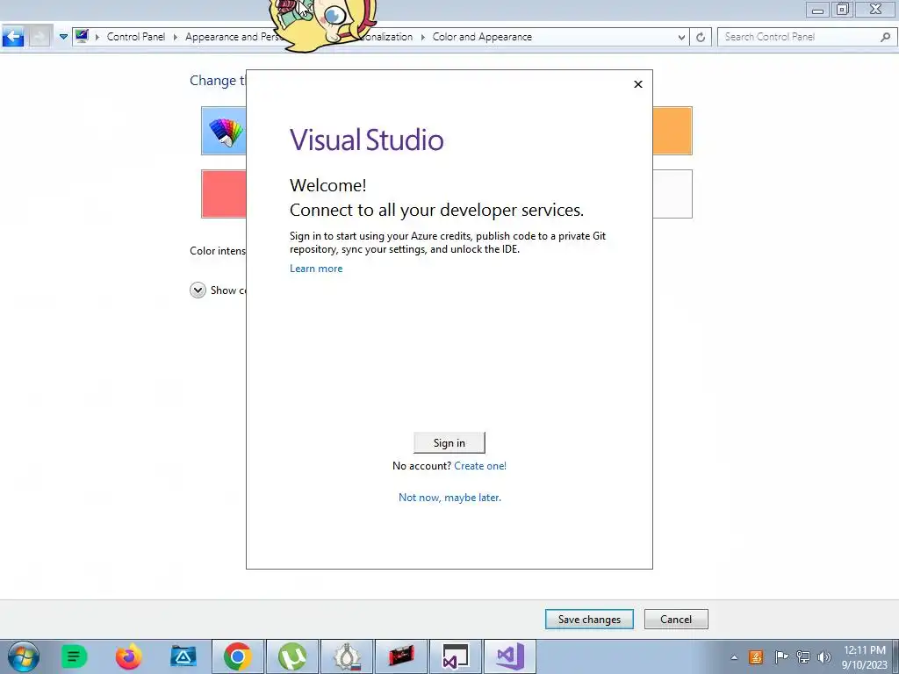Image resolution: width=899 pixels, height=674 pixels.
Task: Click the Java update tray icon
Action: click(x=756, y=656)
